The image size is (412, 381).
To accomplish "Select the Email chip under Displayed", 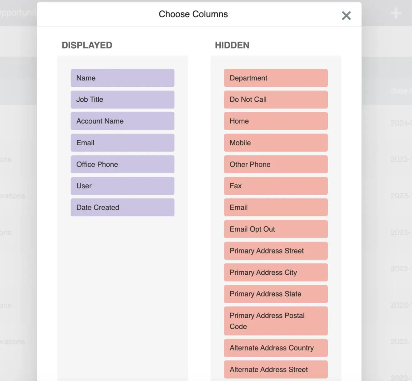I will (122, 142).
